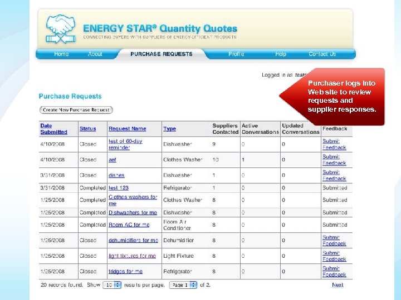Click 'Light Fixture' type cell
Image resolution: width=401 pixels, height=300 pixels.
click(179, 256)
